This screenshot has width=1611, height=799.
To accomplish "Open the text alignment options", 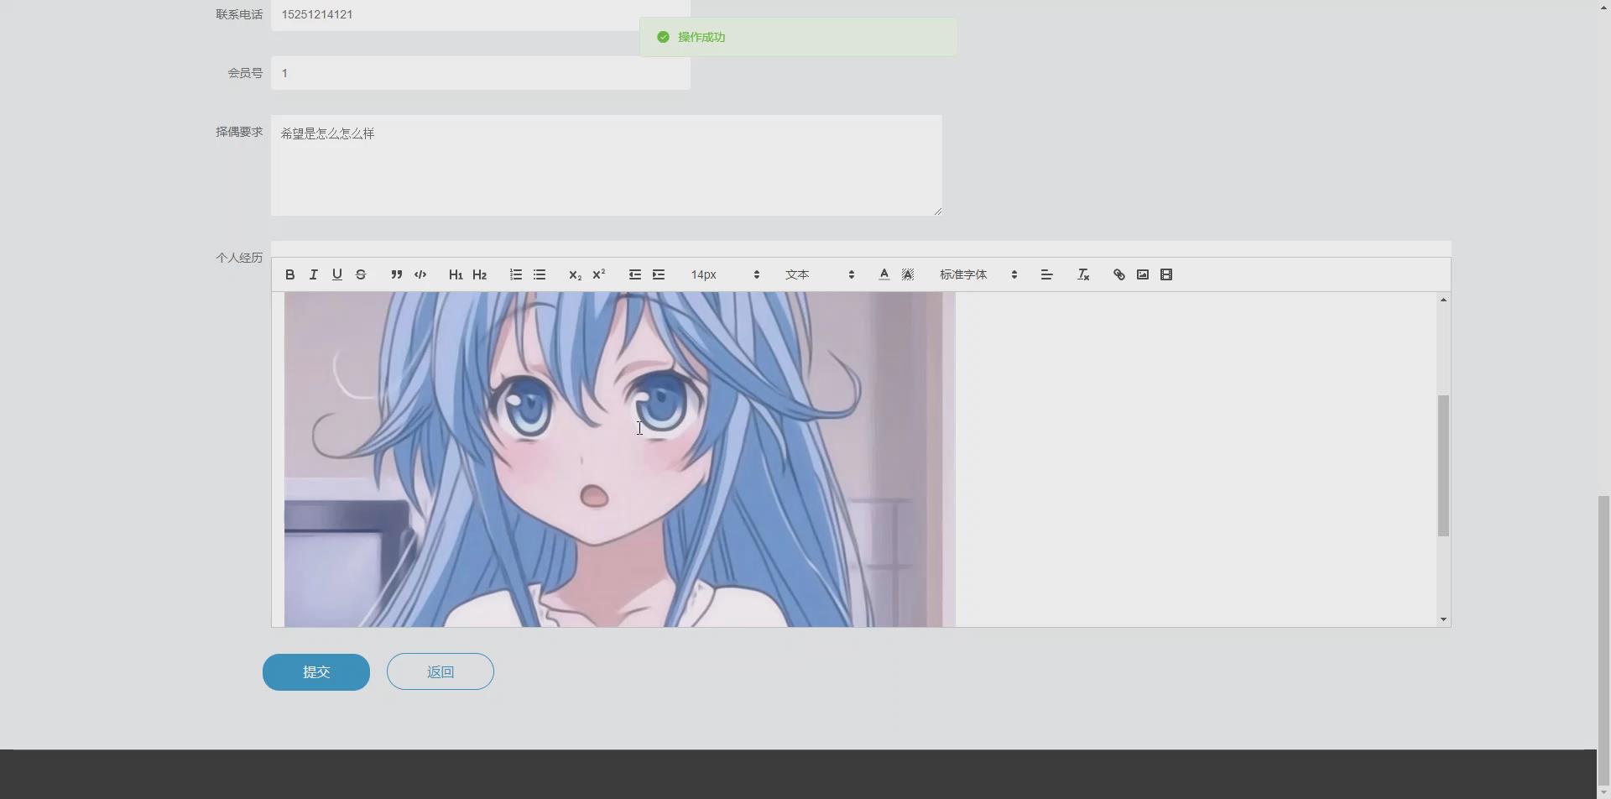I will click(x=1046, y=274).
